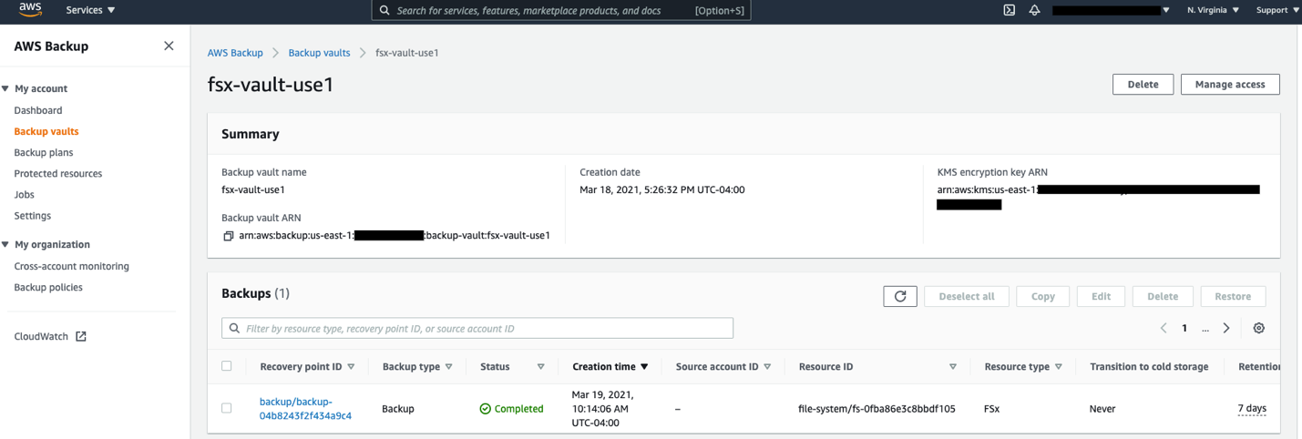
Task: Open the N. Virginia region dropdown
Action: [1213, 10]
